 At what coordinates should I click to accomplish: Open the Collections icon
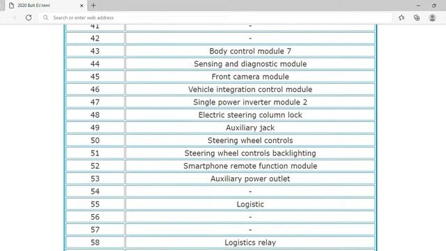click(417, 17)
